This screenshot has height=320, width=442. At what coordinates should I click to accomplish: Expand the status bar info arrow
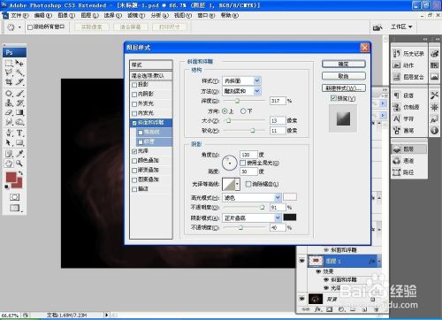tap(106, 315)
